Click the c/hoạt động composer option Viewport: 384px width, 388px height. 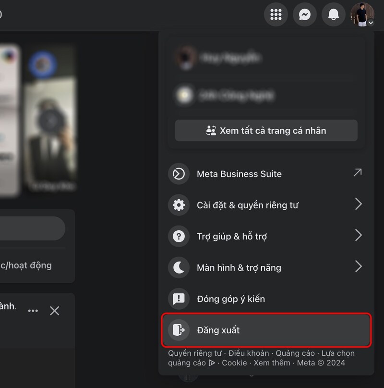[26, 265]
